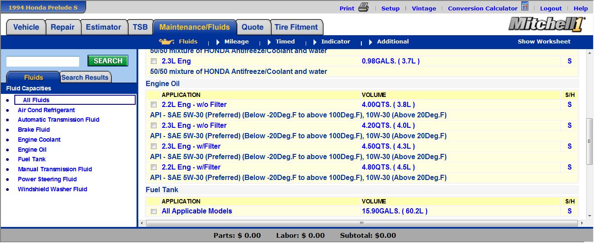Click the green SEARCH button

(108, 61)
